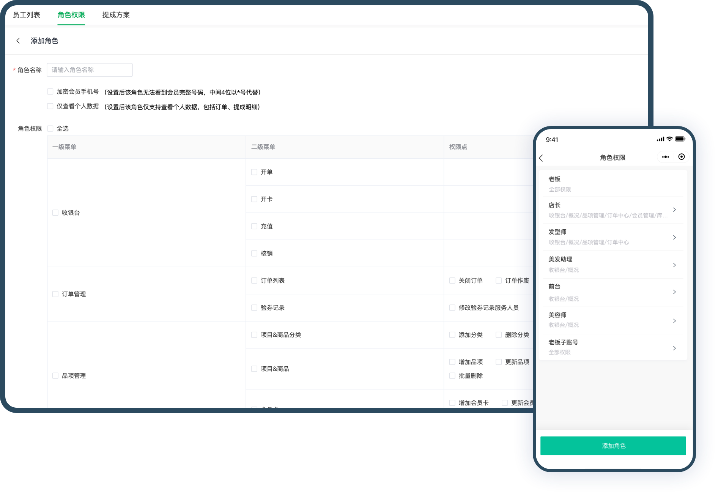718x495 pixels.
Task: Tap the green 添加角色 button
Action: [613, 446]
